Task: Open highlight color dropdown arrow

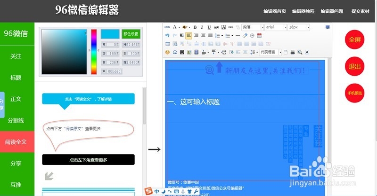Action: pos(189,27)
